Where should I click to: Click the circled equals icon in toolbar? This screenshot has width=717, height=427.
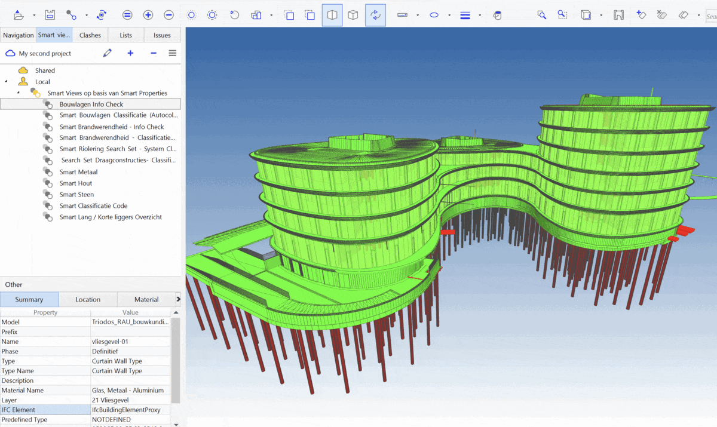127,15
